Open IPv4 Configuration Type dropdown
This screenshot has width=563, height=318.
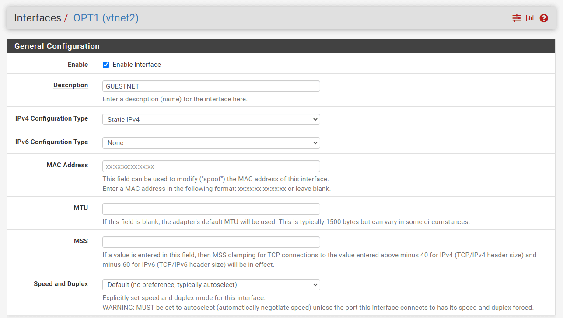pyautogui.click(x=211, y=119)
